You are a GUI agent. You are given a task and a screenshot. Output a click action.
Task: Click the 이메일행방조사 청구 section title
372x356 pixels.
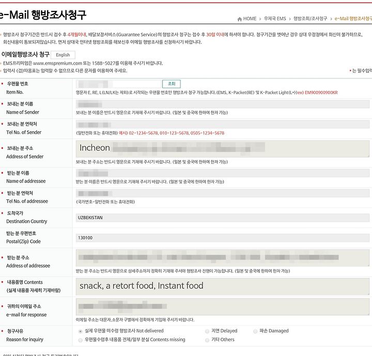click(x=25, y=54)
